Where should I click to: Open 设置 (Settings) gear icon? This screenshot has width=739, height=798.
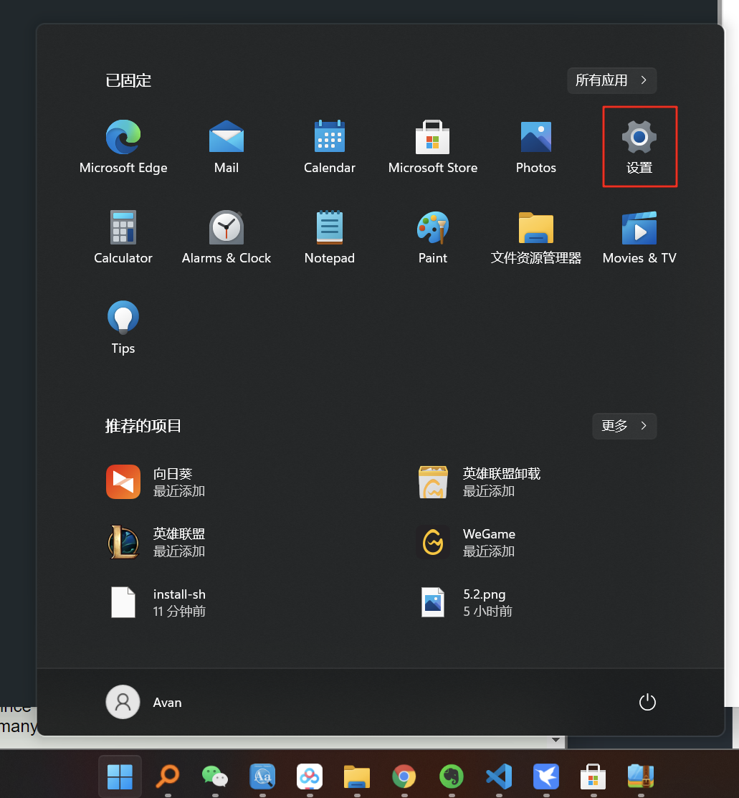[639, 146]
